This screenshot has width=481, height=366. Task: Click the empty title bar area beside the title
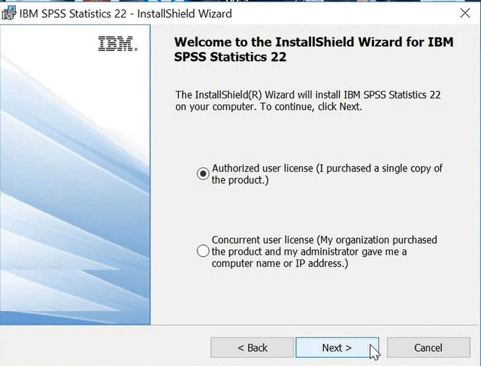tap(343, 14)
